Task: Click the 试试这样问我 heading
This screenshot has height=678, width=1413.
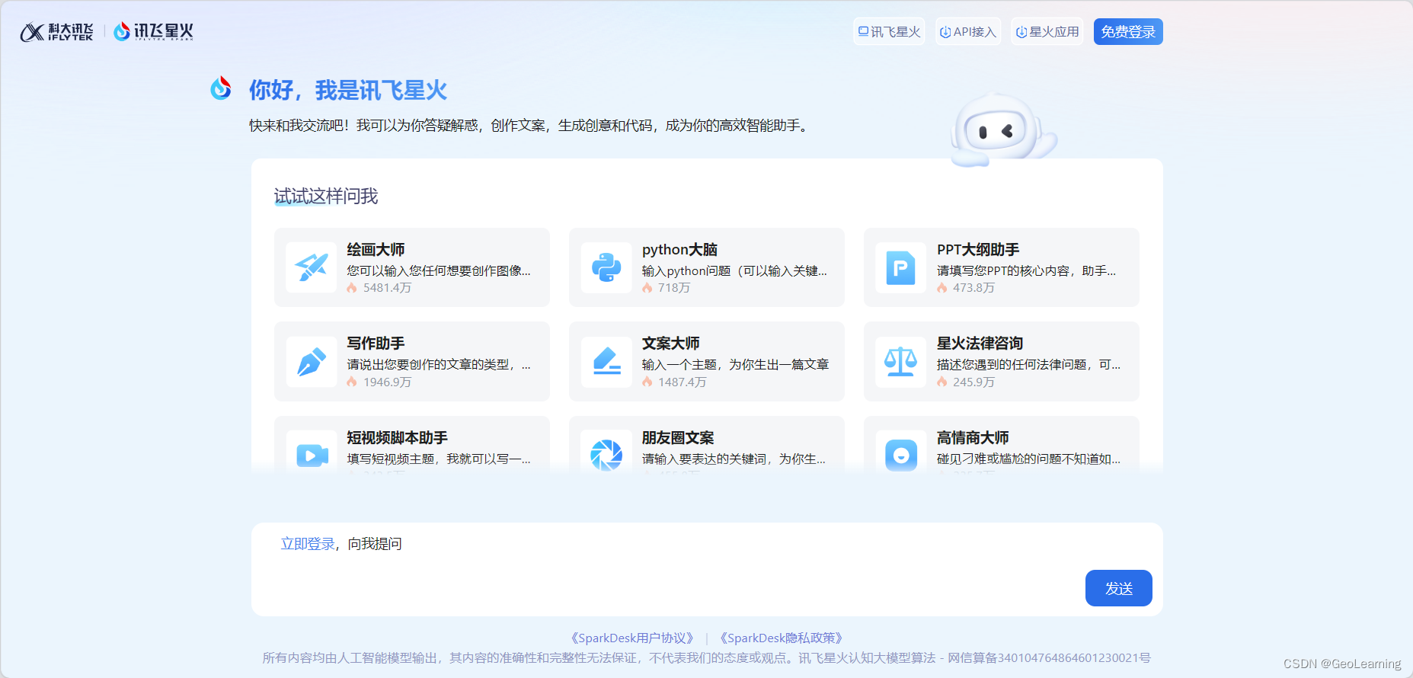Action: click(326, 197)
